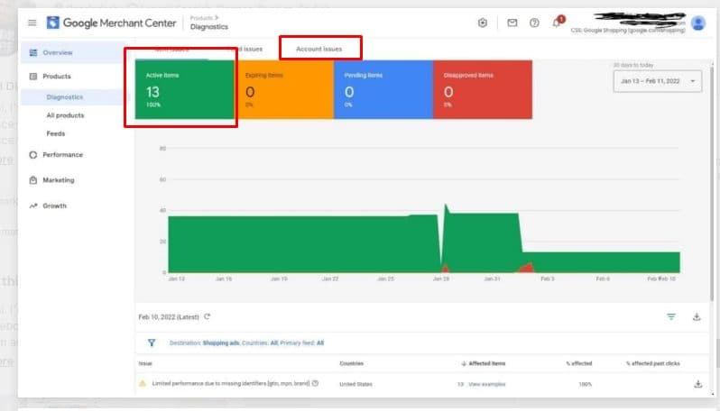Click the Growth trend icon
The image size is (720, 411).
[x=33, y=206]
